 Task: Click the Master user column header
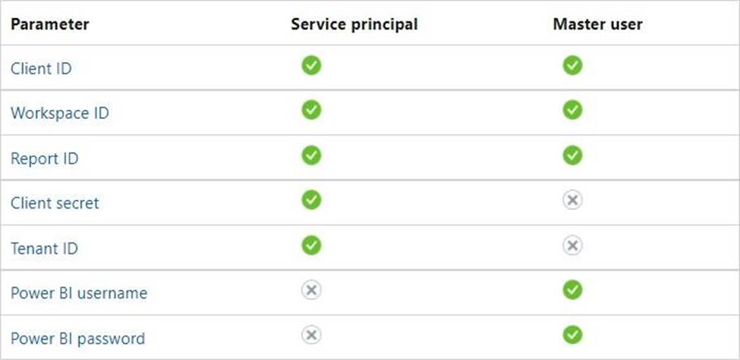point(597,24)
